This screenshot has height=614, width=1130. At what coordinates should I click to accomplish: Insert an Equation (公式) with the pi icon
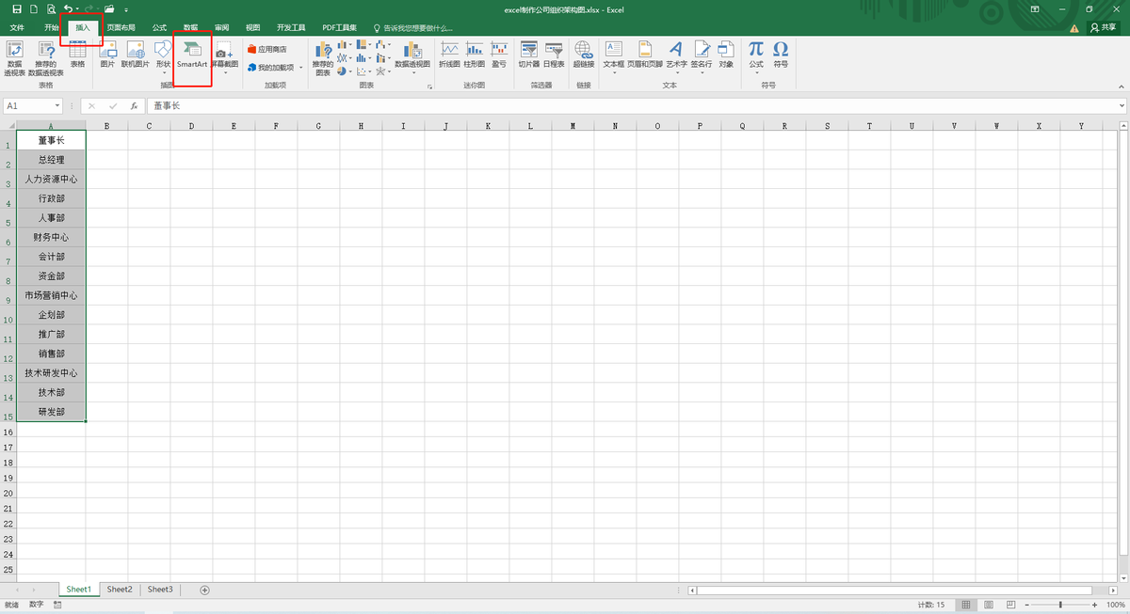pos(756,56)
